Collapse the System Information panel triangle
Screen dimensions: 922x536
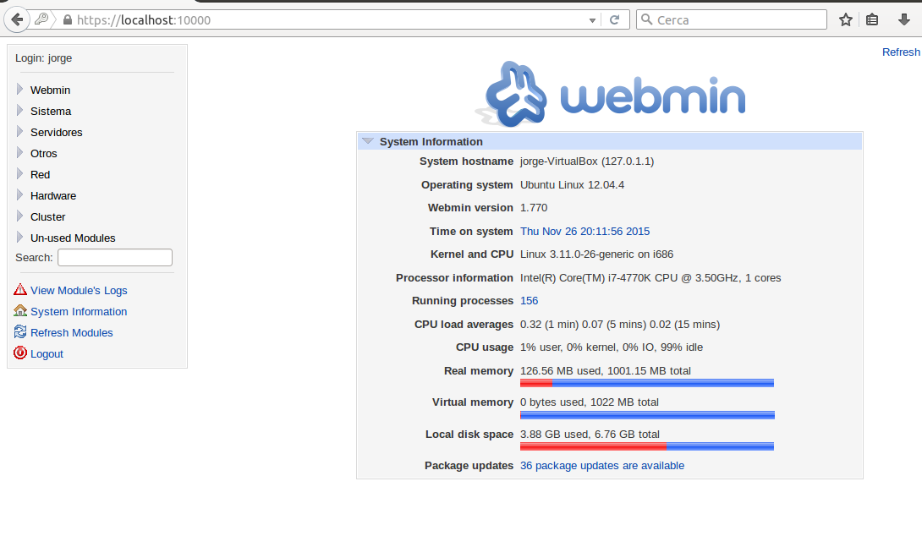pyautogui.click(x=367, y=141)
